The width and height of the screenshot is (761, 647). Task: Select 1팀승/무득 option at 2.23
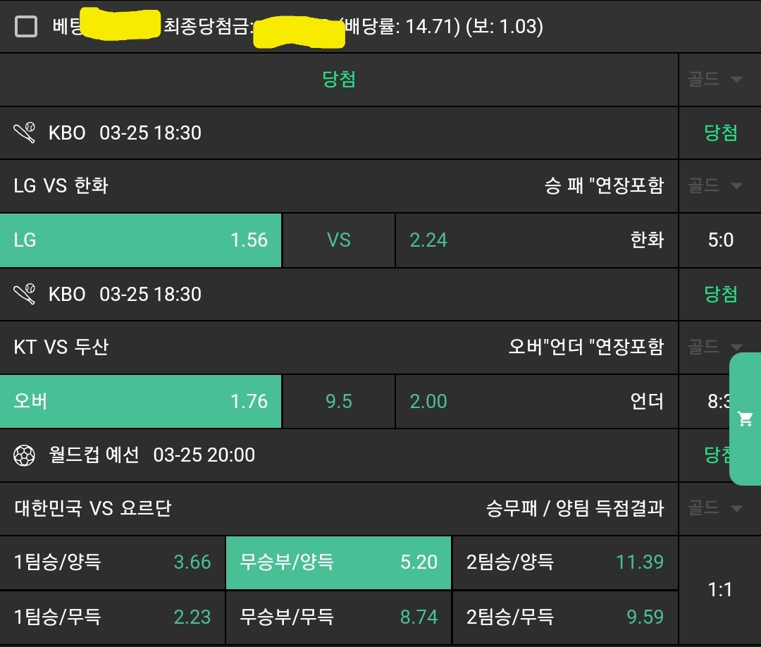pos(113,617)
